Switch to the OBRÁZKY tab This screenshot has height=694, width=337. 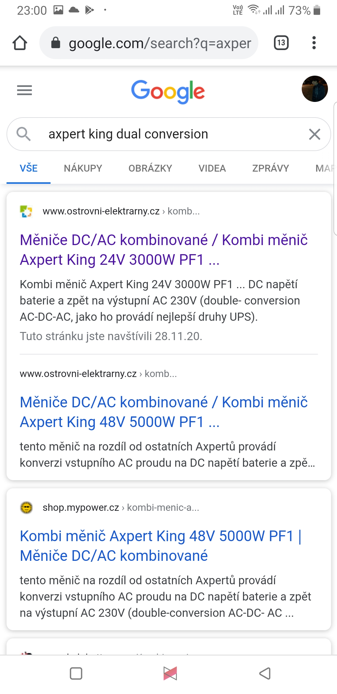[x=150, y=168]
